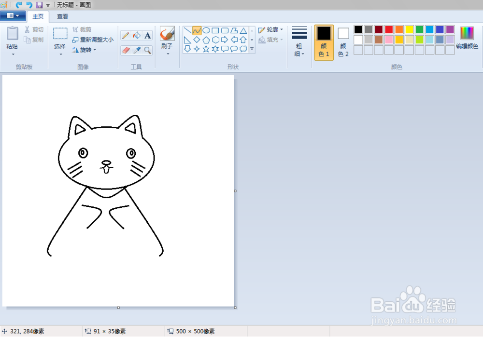
Task: Choose the straight Line shape
Action: 187,30
